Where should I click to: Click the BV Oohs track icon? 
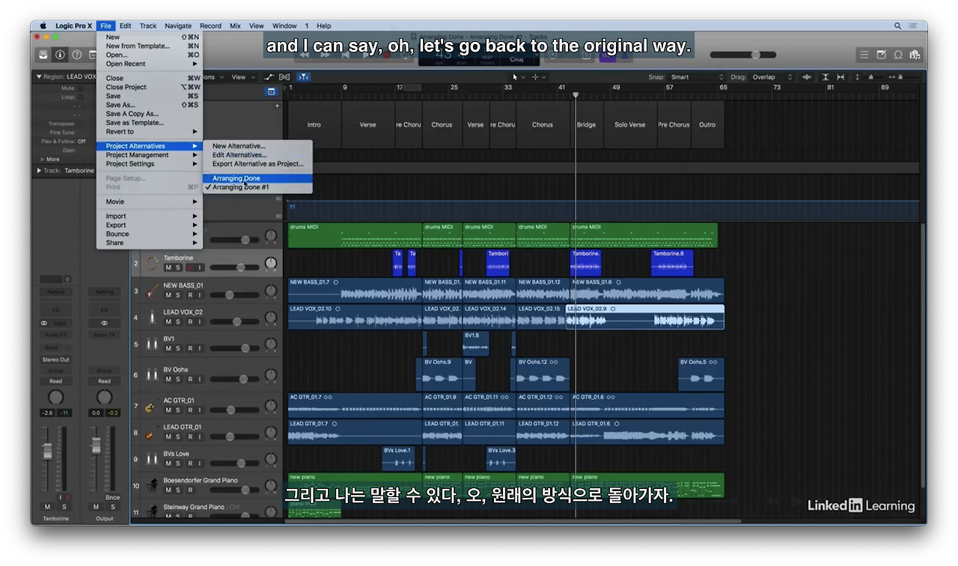point(152,374)
